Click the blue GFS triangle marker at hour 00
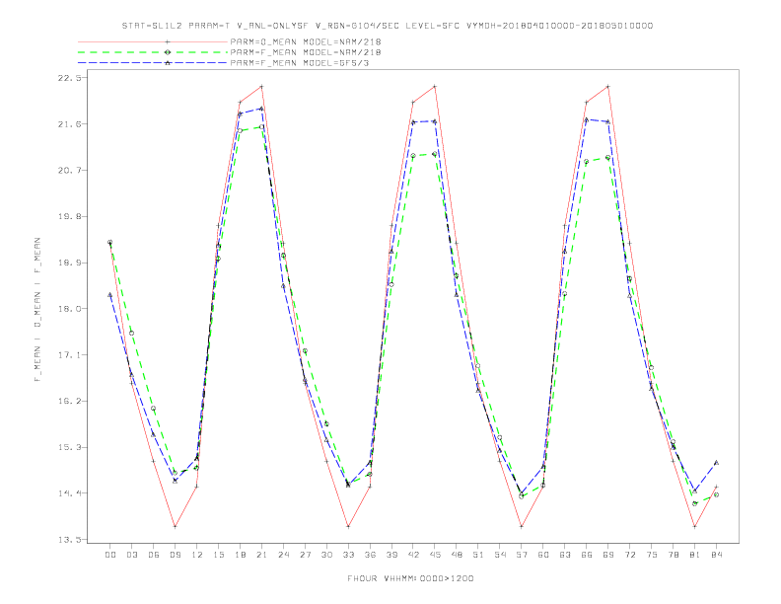 tap(110, 294)
